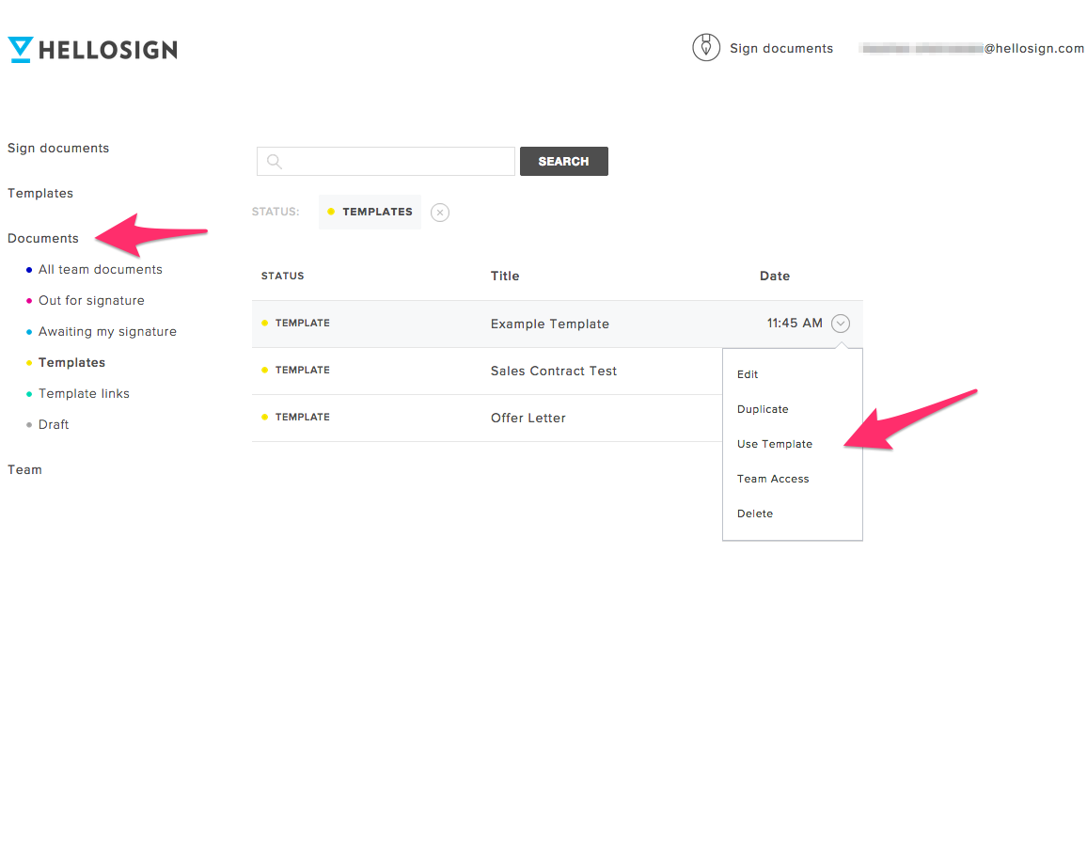The image size is (1087, 854).
Task: Open the account email menu
Action: (x=970, y=49)
